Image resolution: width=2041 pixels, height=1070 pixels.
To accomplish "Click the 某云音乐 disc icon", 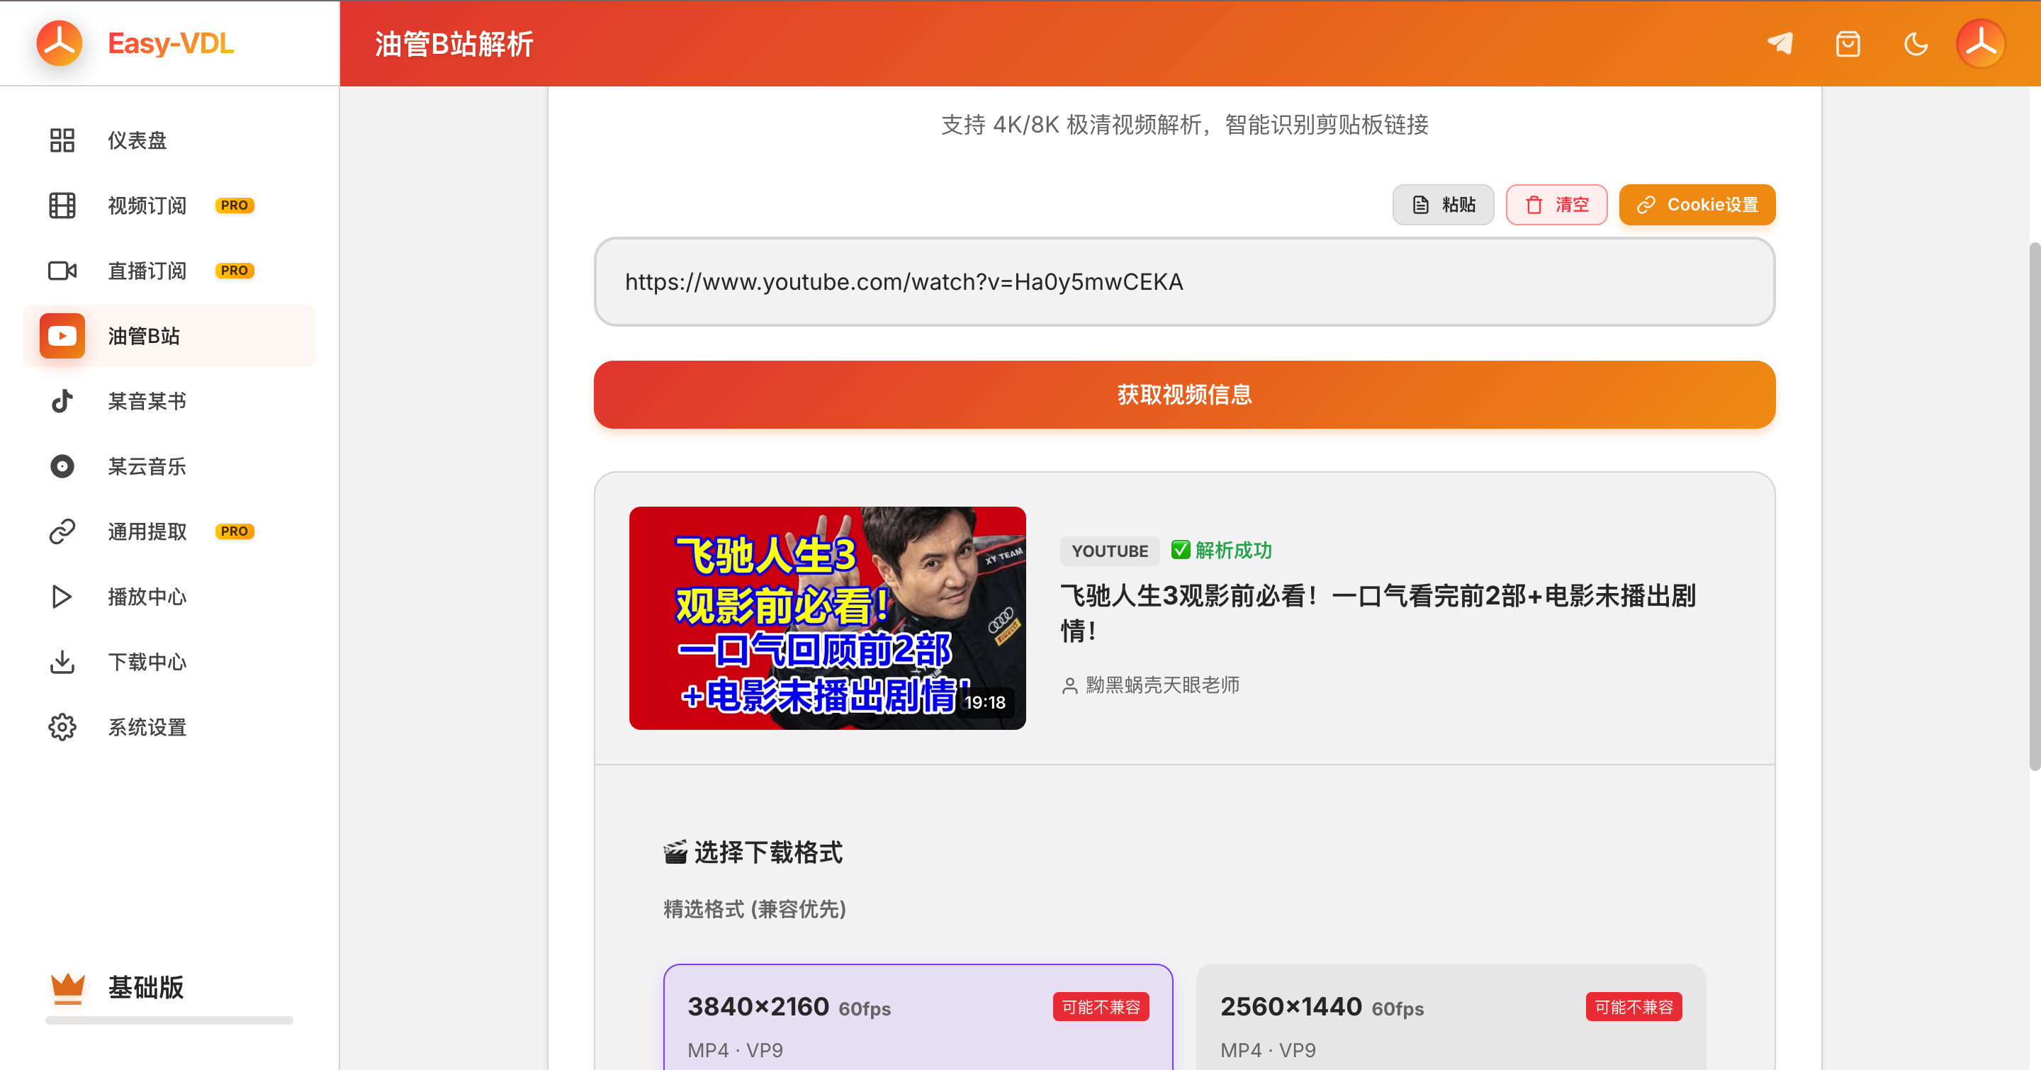I will pos(62,466).
